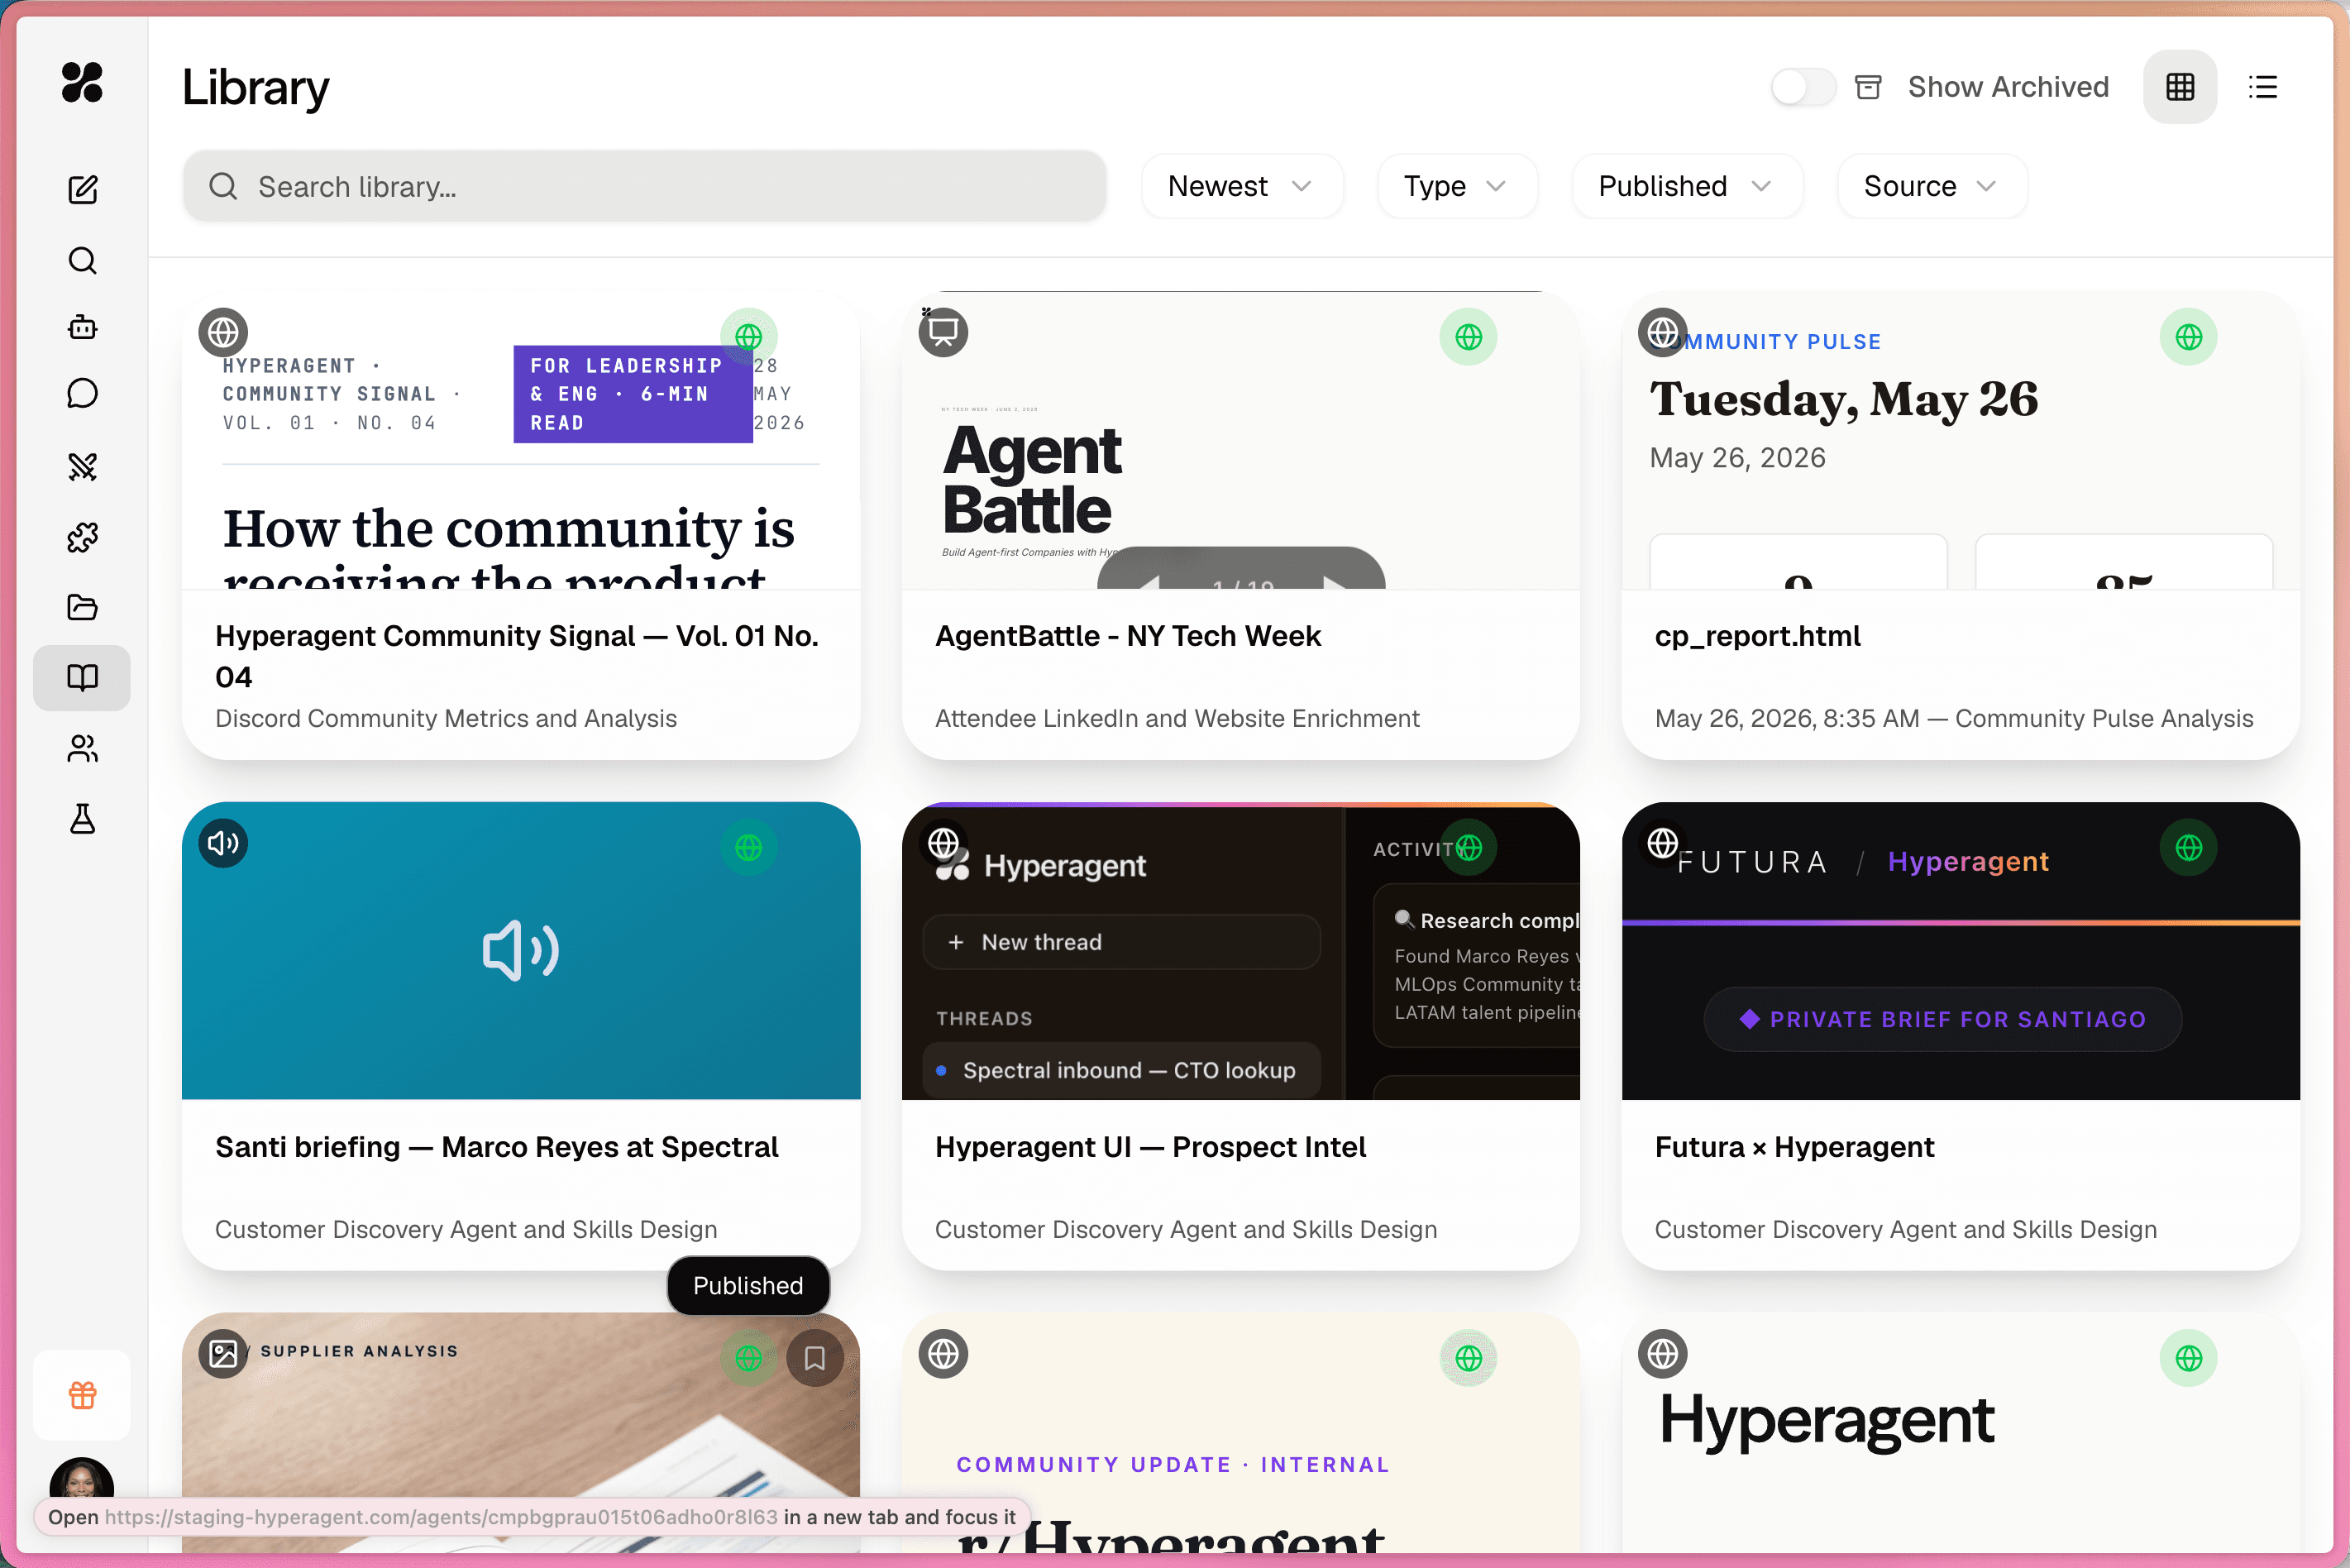Select the crossed swords battle icon

point(82,466)
